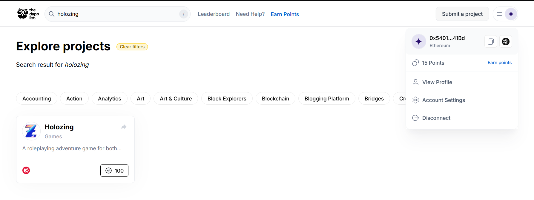Click the Clear filters button
The width and height of the screenshot is (534, 200).
[x=132, y=47]
